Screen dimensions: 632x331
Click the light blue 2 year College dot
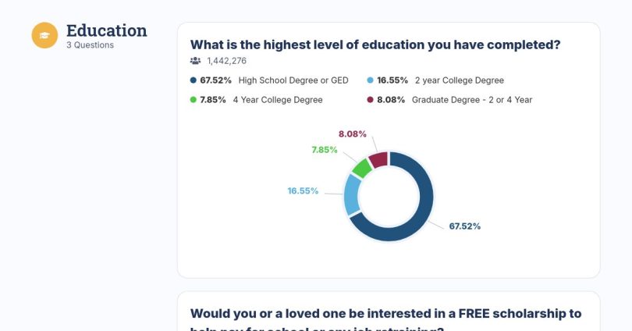tap(370, 80)
